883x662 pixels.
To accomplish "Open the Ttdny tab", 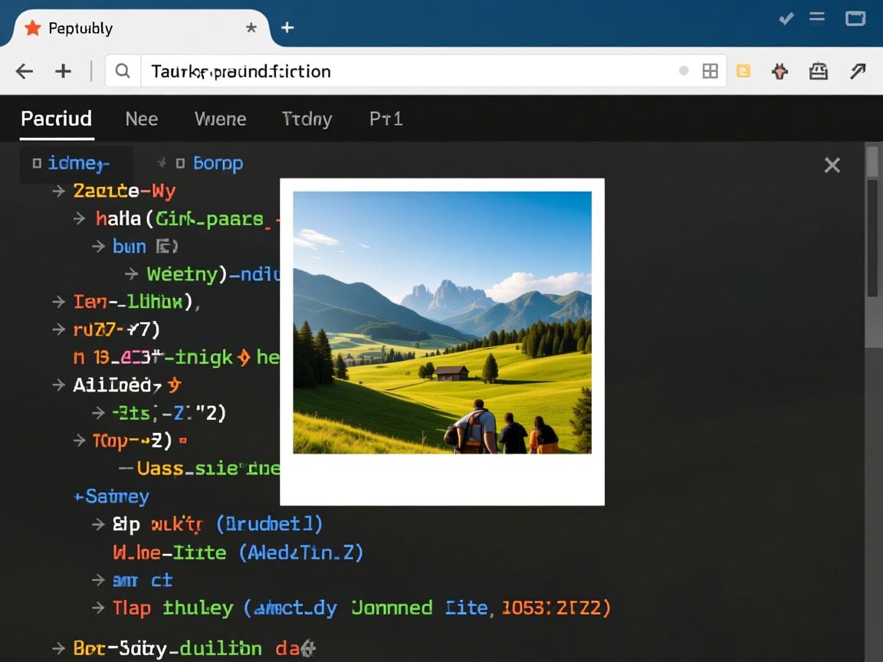I will (x=307, y=119).
